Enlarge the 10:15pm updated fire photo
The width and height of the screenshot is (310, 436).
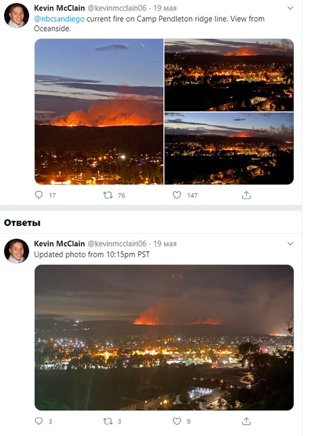click(164, 338)
